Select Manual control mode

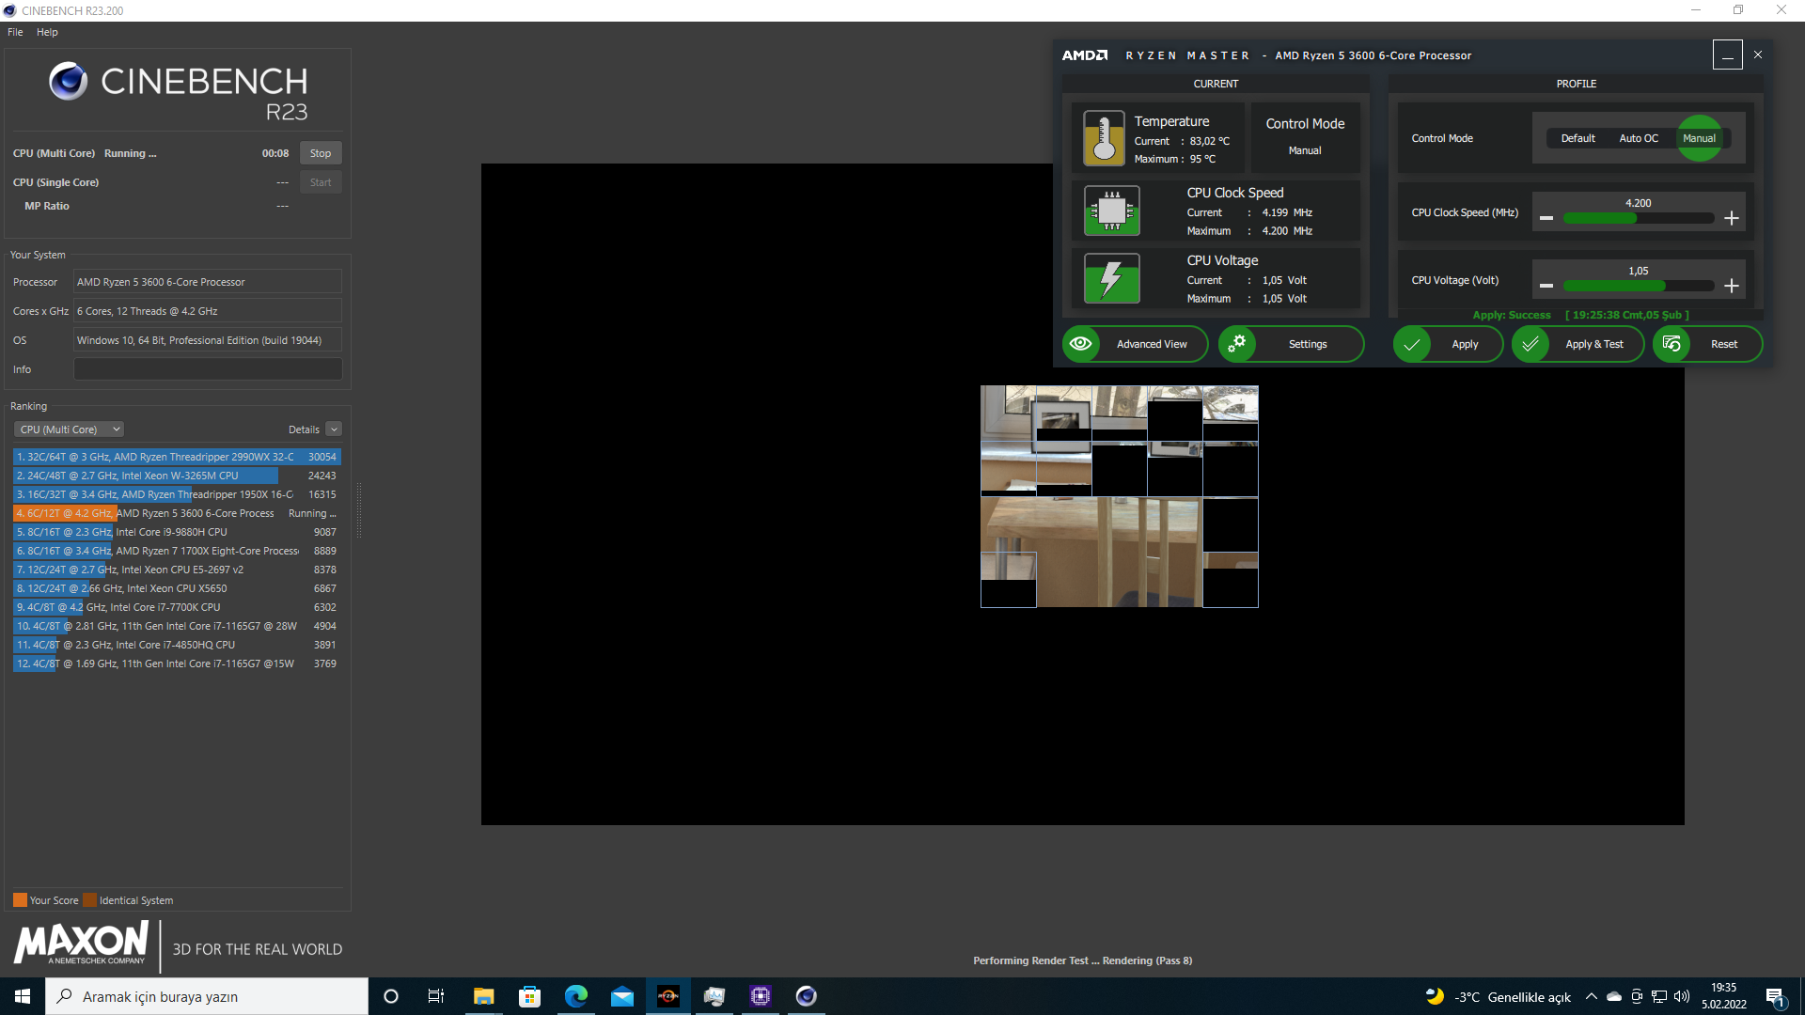click(1699, 138)
